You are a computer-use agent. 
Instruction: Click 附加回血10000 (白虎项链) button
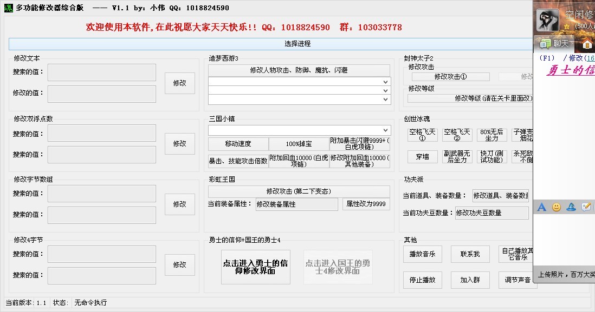pos(299,161)
